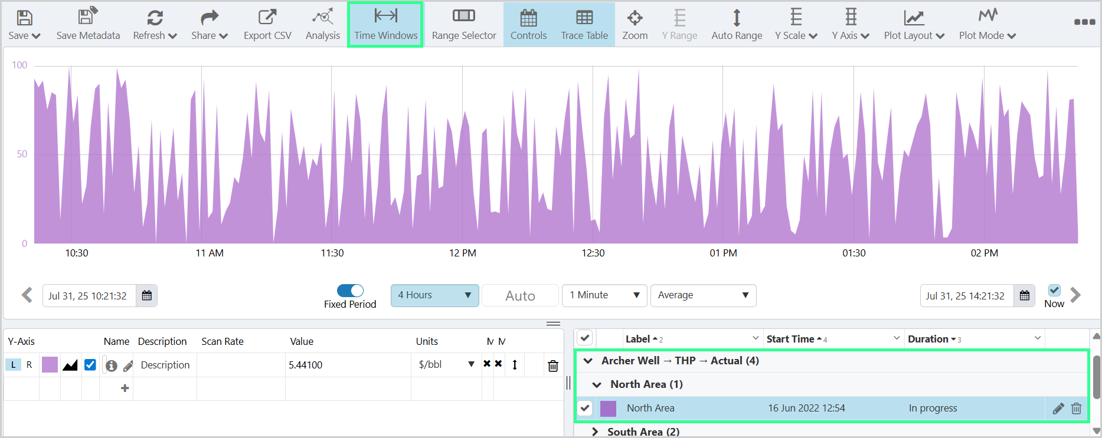Click the Auto interval button
1102x438 pixels.
coord(520,296)
